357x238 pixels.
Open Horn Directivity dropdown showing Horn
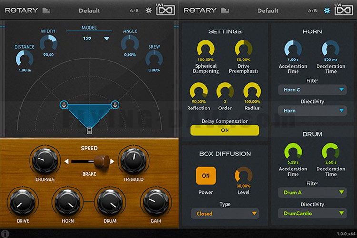[x=312, y=111]
